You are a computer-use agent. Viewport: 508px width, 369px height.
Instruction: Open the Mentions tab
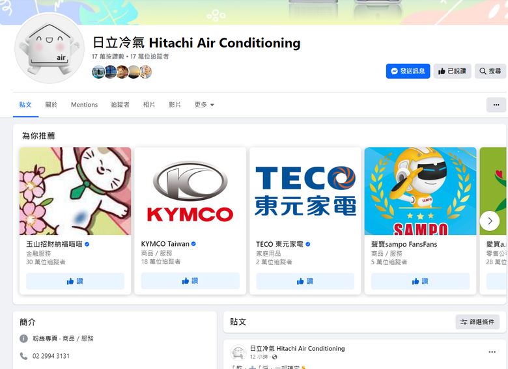pyautogui.click(x=84, y=105)
